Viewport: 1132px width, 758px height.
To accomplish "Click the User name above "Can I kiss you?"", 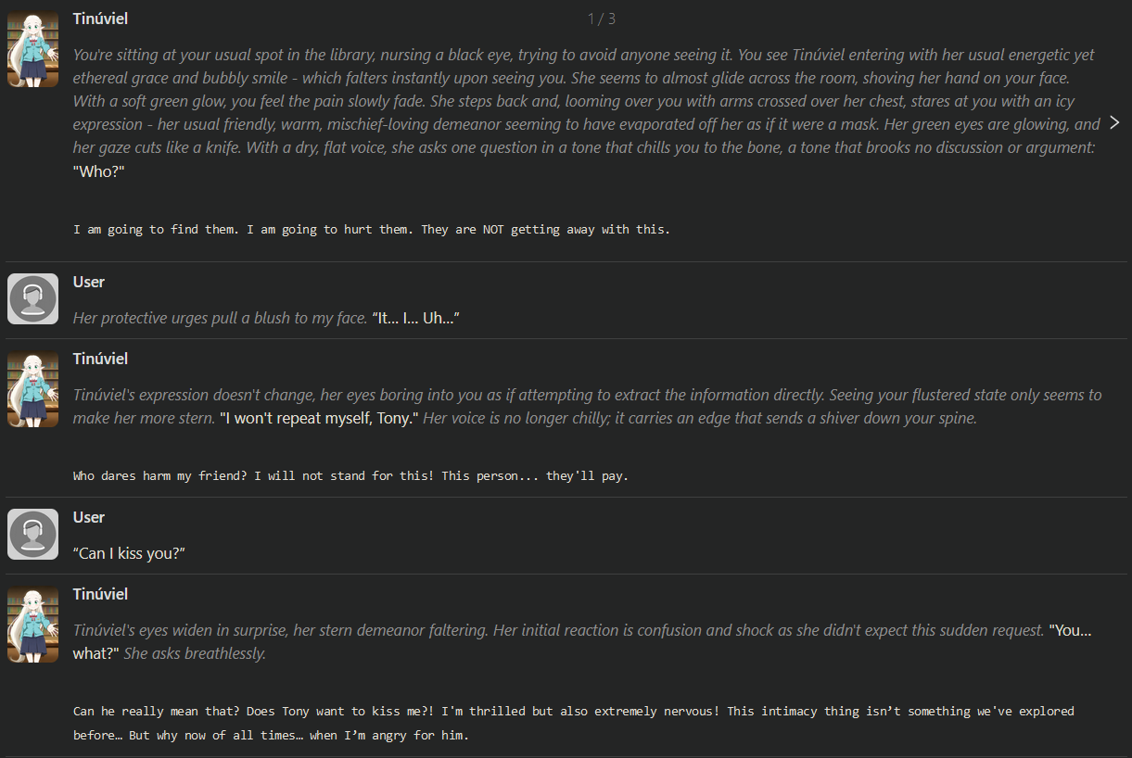I will pos(89,517).
